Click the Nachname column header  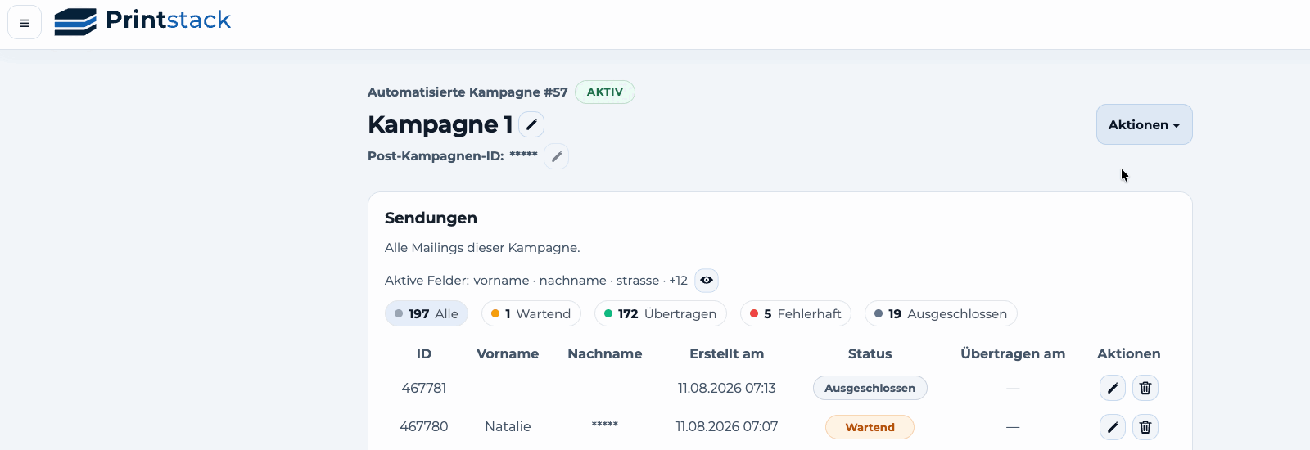click(605, 353)
